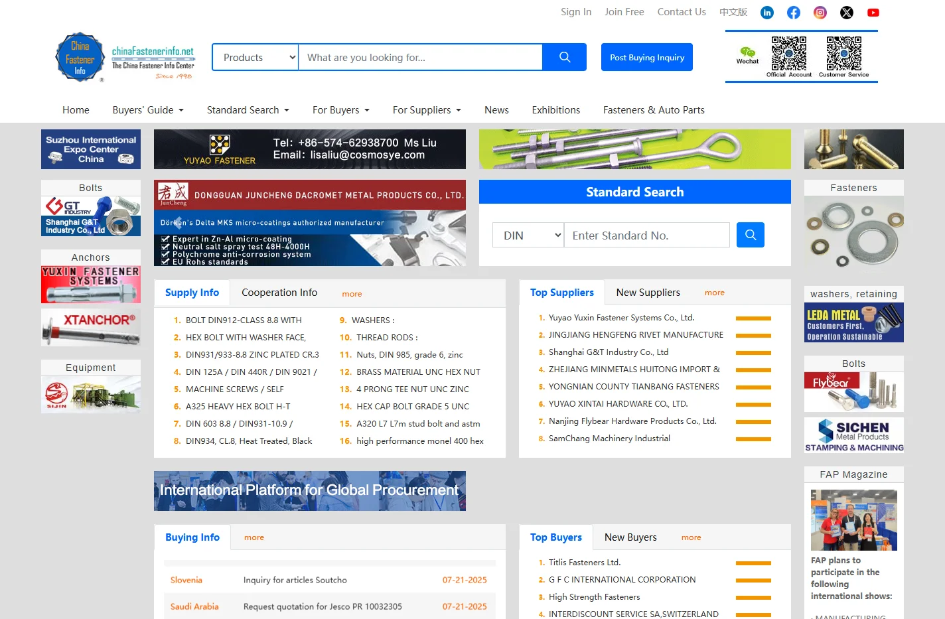
Task: Select the Top Buyers tab
Action: [556, 537]
